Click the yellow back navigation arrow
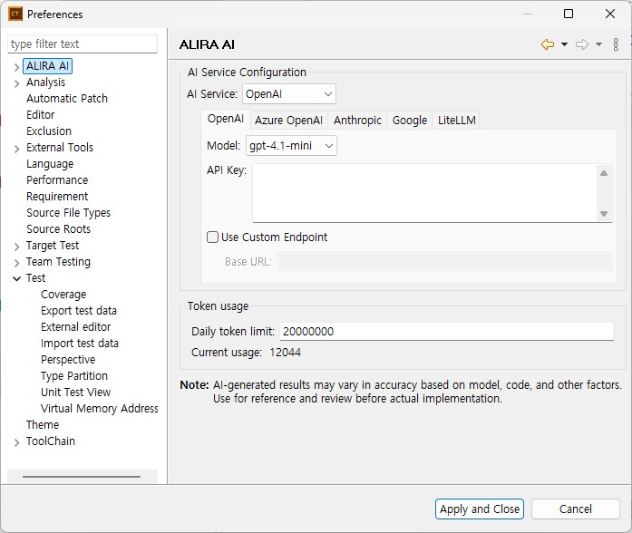632x533 pixels. (x=547, y=44)
